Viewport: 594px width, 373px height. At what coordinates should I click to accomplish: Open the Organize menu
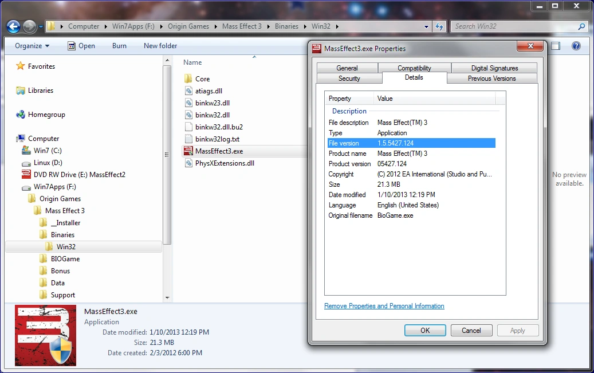pyautogui.click(x=32, y=46)
